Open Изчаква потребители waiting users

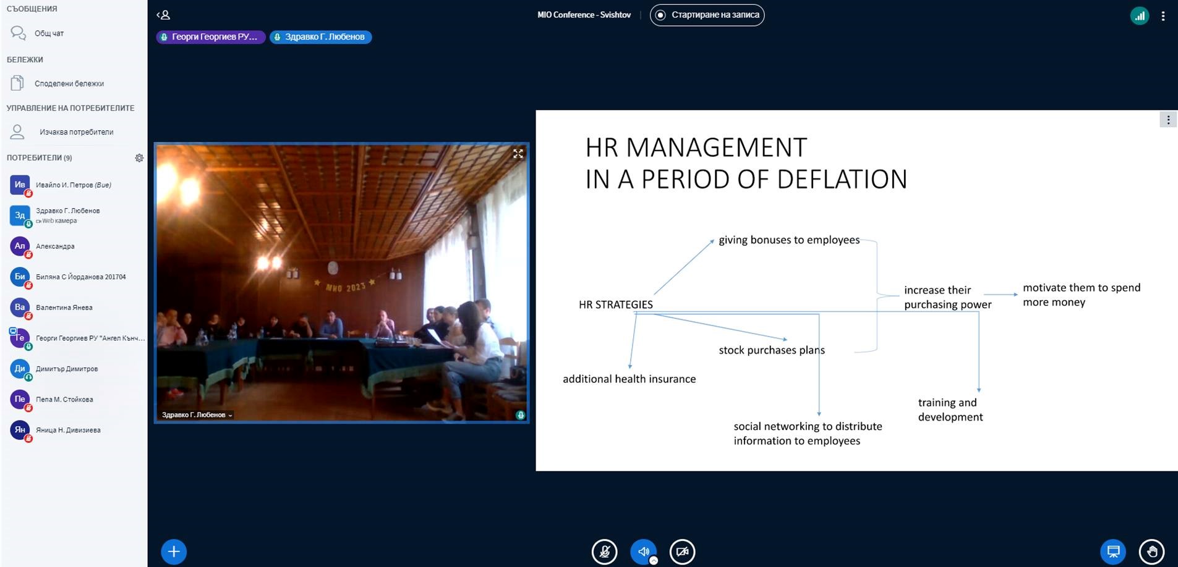click(76, 132)
